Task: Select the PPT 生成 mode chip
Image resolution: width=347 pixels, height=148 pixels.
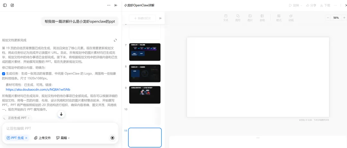Action: pos(17,138)
